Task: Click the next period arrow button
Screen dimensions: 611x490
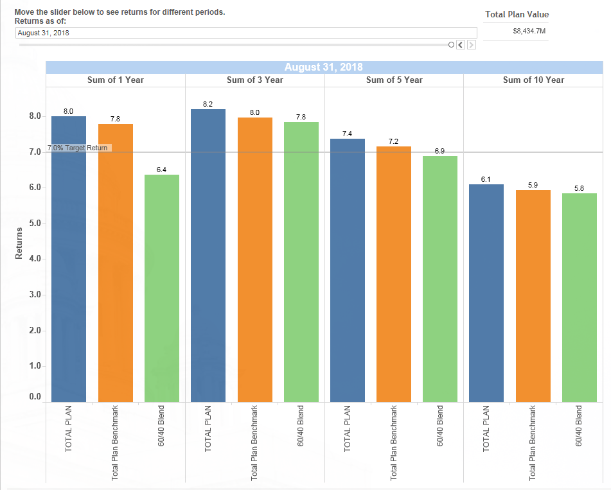Action: [x=471, y=45]
